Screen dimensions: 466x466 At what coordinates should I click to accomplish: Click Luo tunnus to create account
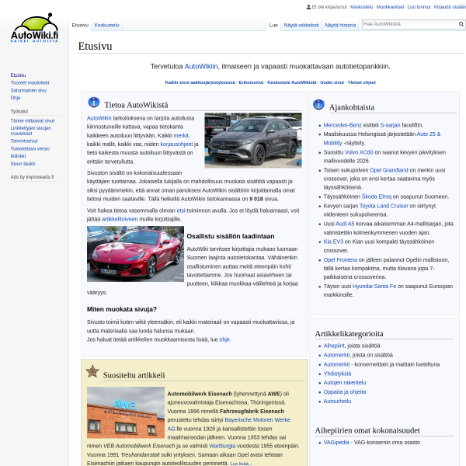tap(419, 7)
